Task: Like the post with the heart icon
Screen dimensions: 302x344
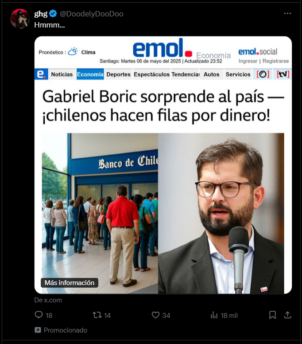Action: click(155, 315)
